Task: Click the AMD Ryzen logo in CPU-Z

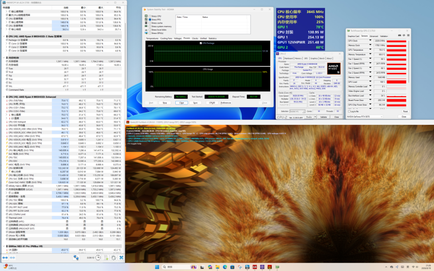Action: click(x=333, y=69)
